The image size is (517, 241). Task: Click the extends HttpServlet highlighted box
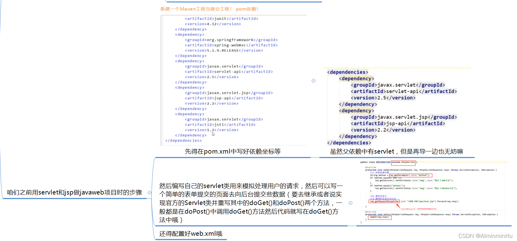(403, 162)
